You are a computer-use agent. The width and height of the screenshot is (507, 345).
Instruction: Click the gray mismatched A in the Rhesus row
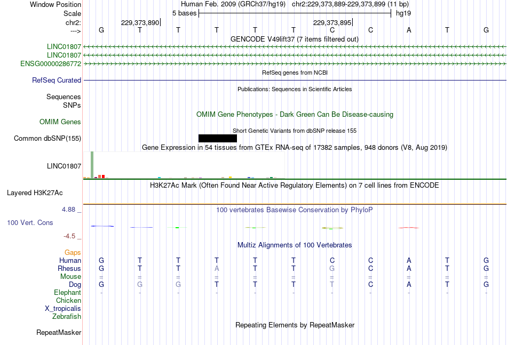(x=217, y=268)
